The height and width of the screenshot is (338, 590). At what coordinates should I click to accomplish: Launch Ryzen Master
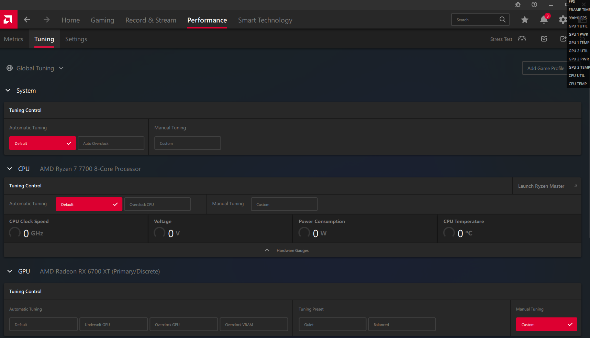541,186
